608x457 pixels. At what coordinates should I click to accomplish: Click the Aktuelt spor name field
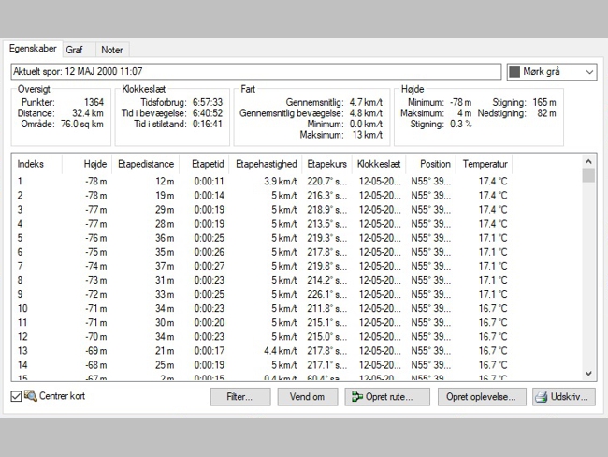coord(256,72)
